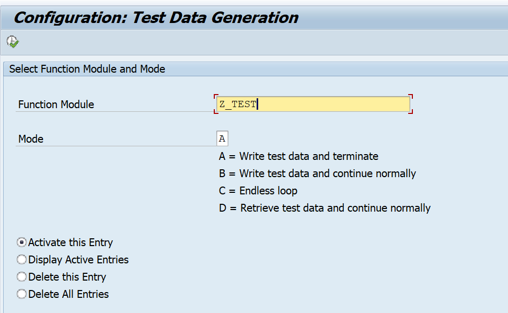Screen dimensions: 508x313
Task: Click the 'Mode' field label
Action: coord(31,139)
